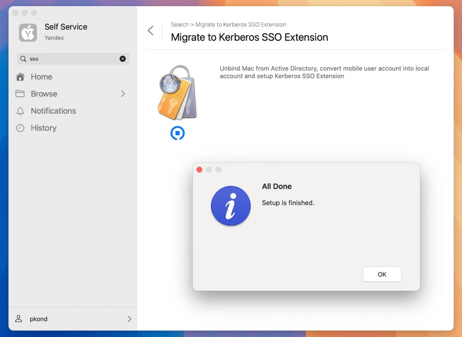Click the magnifier icon in the search field
Screen dimensions: 462x337
(23, 59)
